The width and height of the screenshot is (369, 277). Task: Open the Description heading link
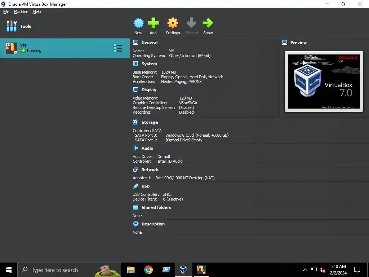[153, 224]
